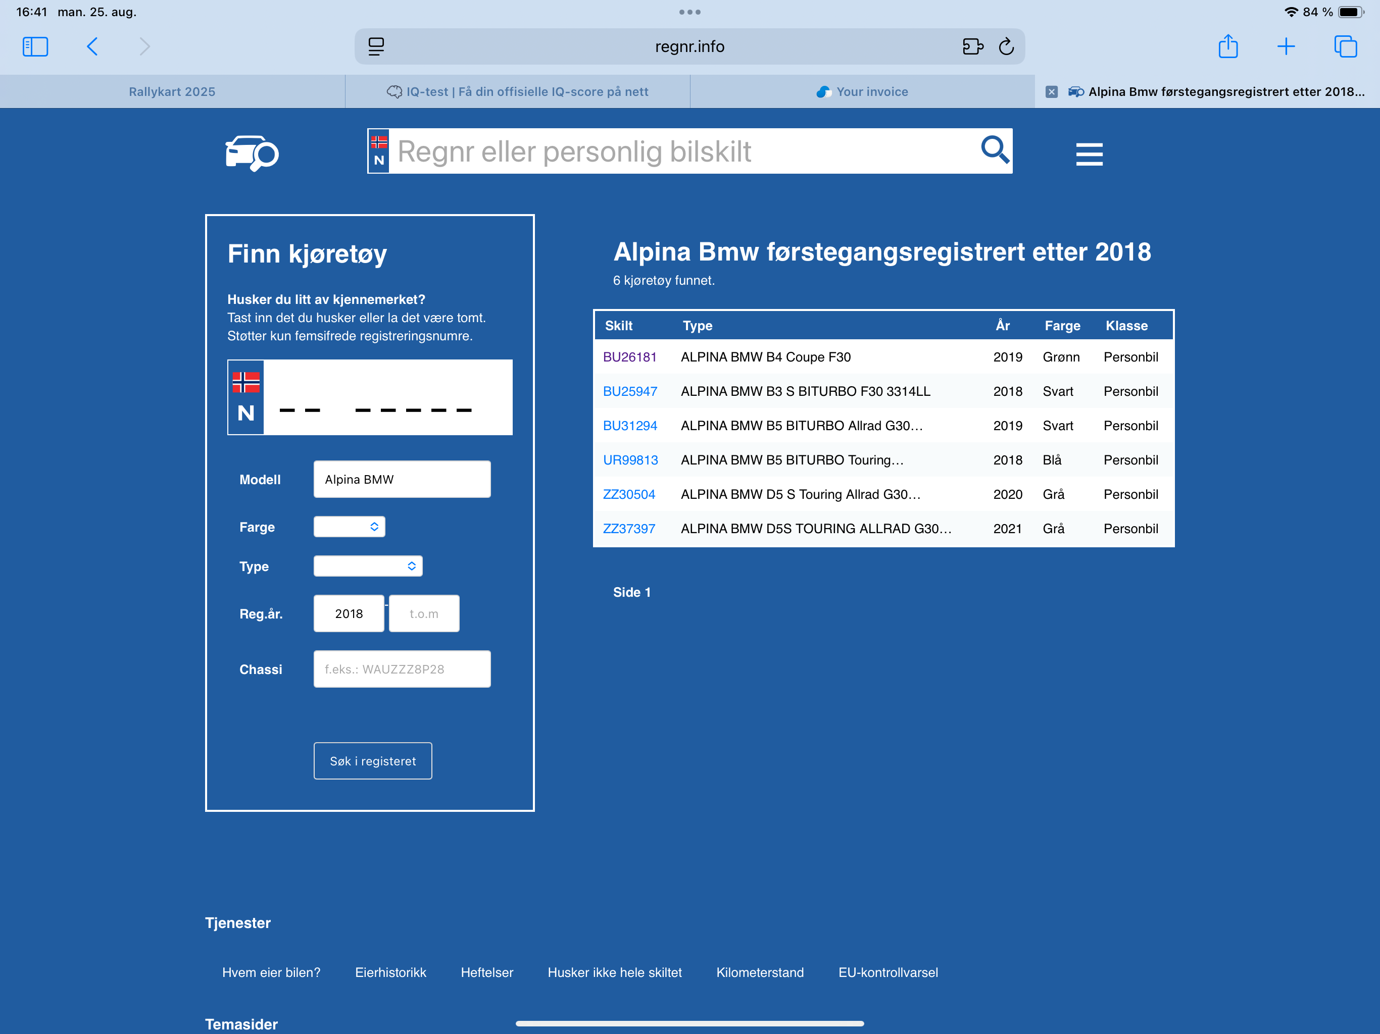Open the Type dropdown
The image size is (1380, 1034).
368,566
